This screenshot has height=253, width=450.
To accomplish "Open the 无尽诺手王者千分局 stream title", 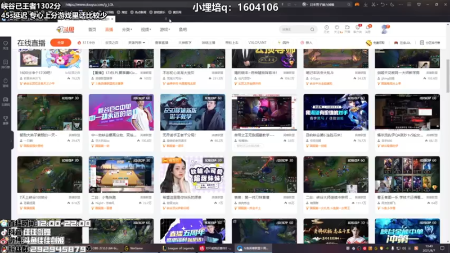I will [179, 135].
